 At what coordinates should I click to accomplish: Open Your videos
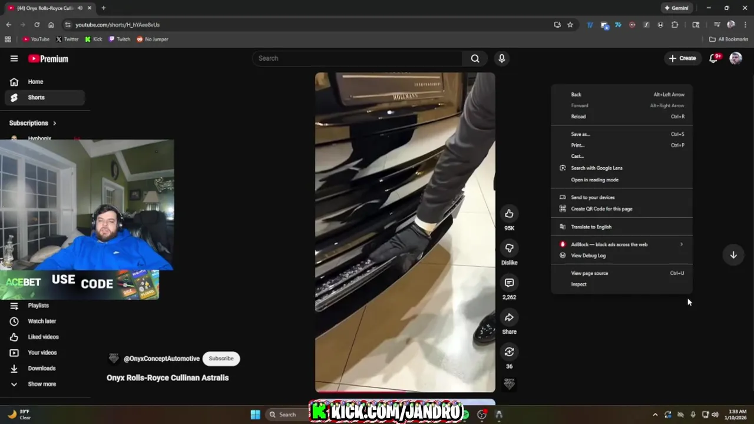[45, 353]
